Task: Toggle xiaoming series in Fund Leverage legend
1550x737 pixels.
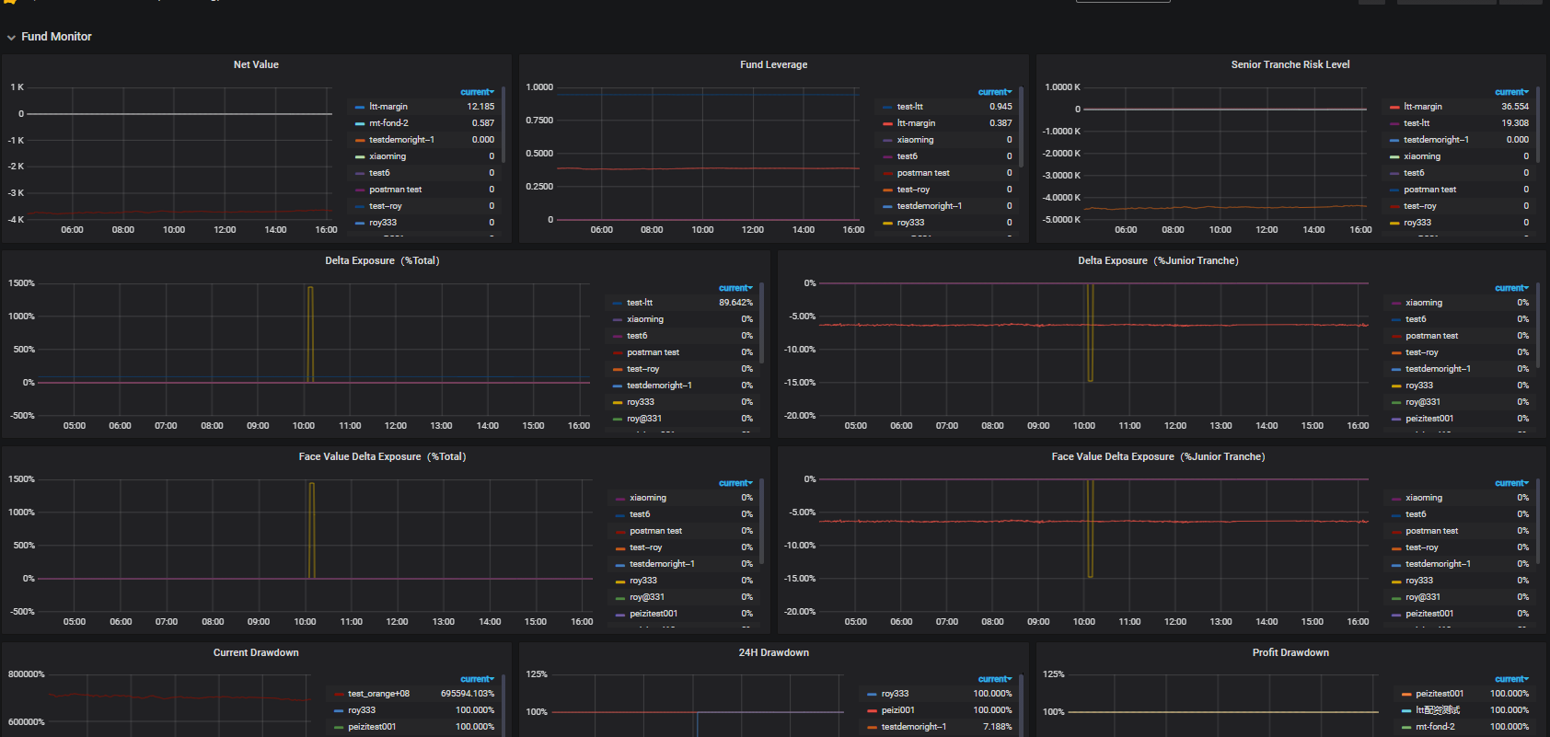Action: (915, 140)
